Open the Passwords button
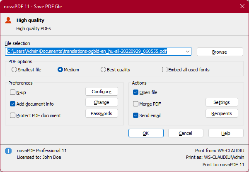The width and height of the screenshot is (249, 172). tap(102, 113)
